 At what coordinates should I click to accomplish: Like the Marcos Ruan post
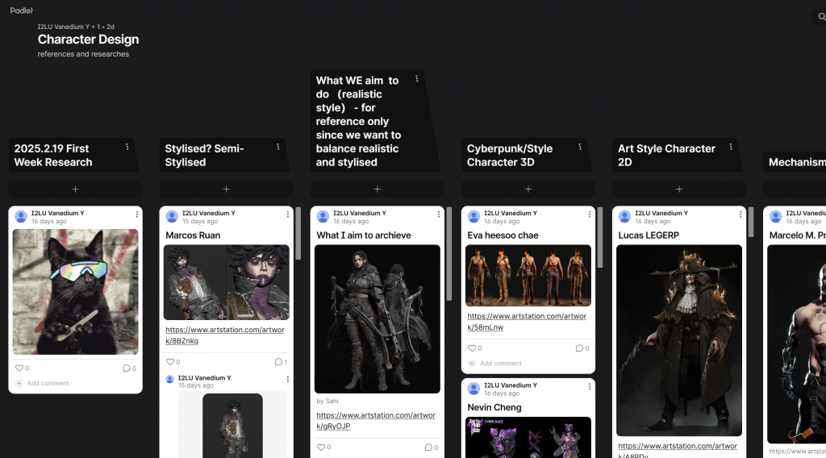(170, 362)
